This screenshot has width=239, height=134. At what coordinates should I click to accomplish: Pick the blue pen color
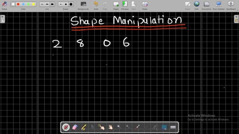point(23,4)
